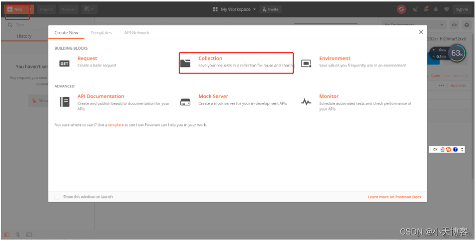Open the API Documentation icon

(x=65, y=102)
